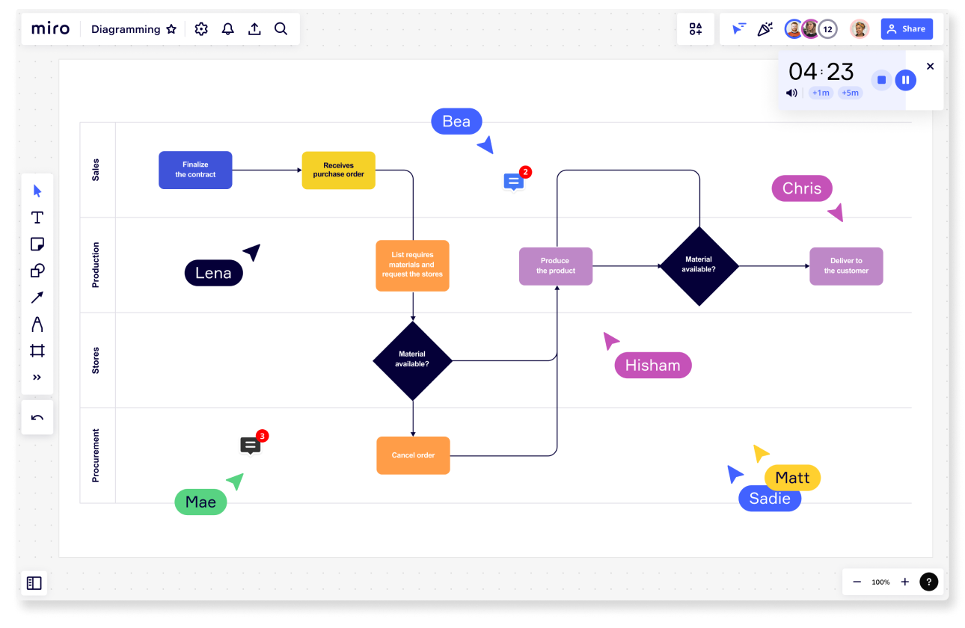Open the frames panel at bottom left
Image resolution: width=965 pixels, height=628 pixels.
tap(34, 582)
